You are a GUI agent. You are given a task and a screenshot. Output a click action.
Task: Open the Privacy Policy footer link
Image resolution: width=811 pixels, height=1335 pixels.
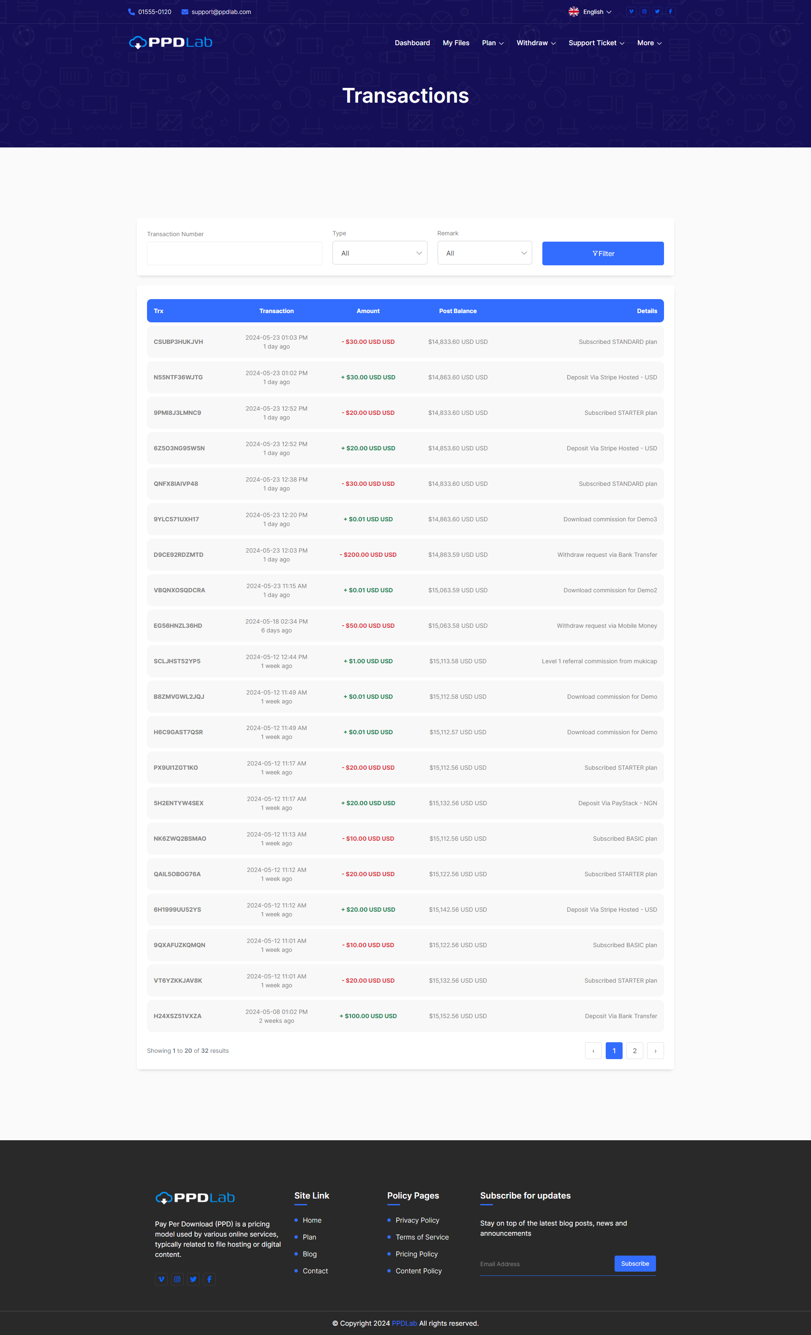click(x=417, y=1220)
